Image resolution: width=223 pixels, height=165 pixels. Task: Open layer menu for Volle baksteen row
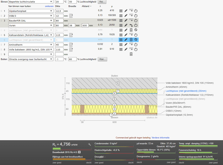coord(121,49)
